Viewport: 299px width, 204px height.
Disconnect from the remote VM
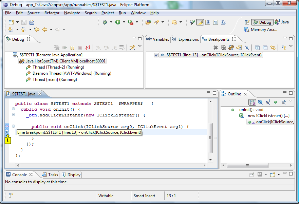pyautogui.click(x=87, y=48)
